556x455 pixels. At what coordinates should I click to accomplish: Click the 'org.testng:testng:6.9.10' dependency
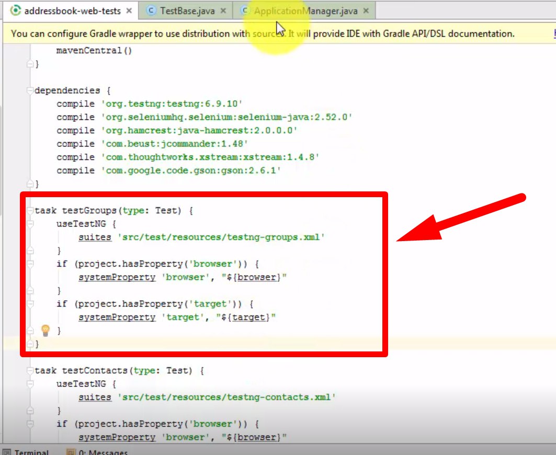tap(172, 104)
